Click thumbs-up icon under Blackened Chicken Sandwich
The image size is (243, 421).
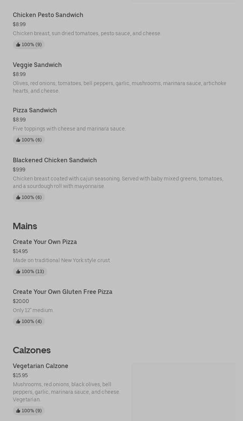coord(18,197)
